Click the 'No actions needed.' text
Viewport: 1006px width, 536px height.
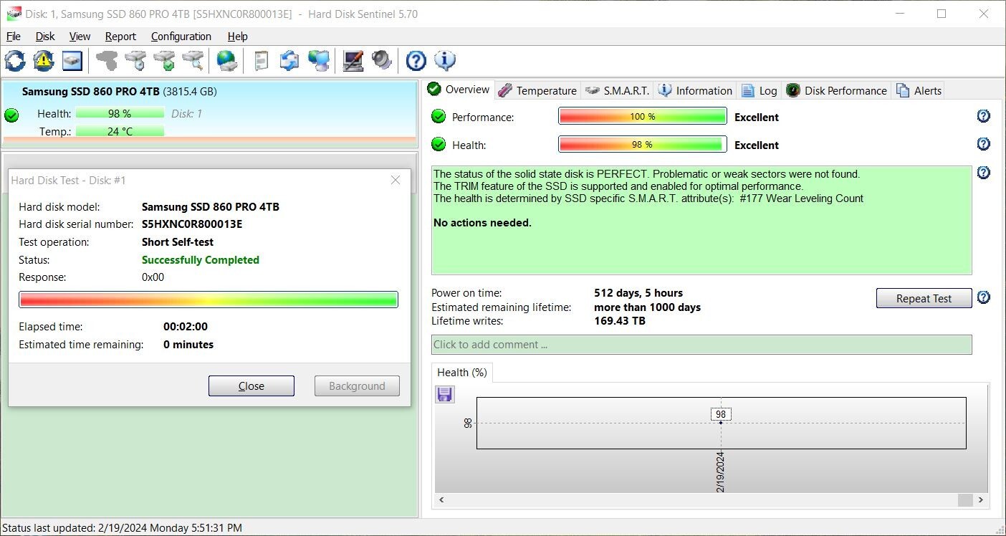pyautogui.click(x=482, y=223)
